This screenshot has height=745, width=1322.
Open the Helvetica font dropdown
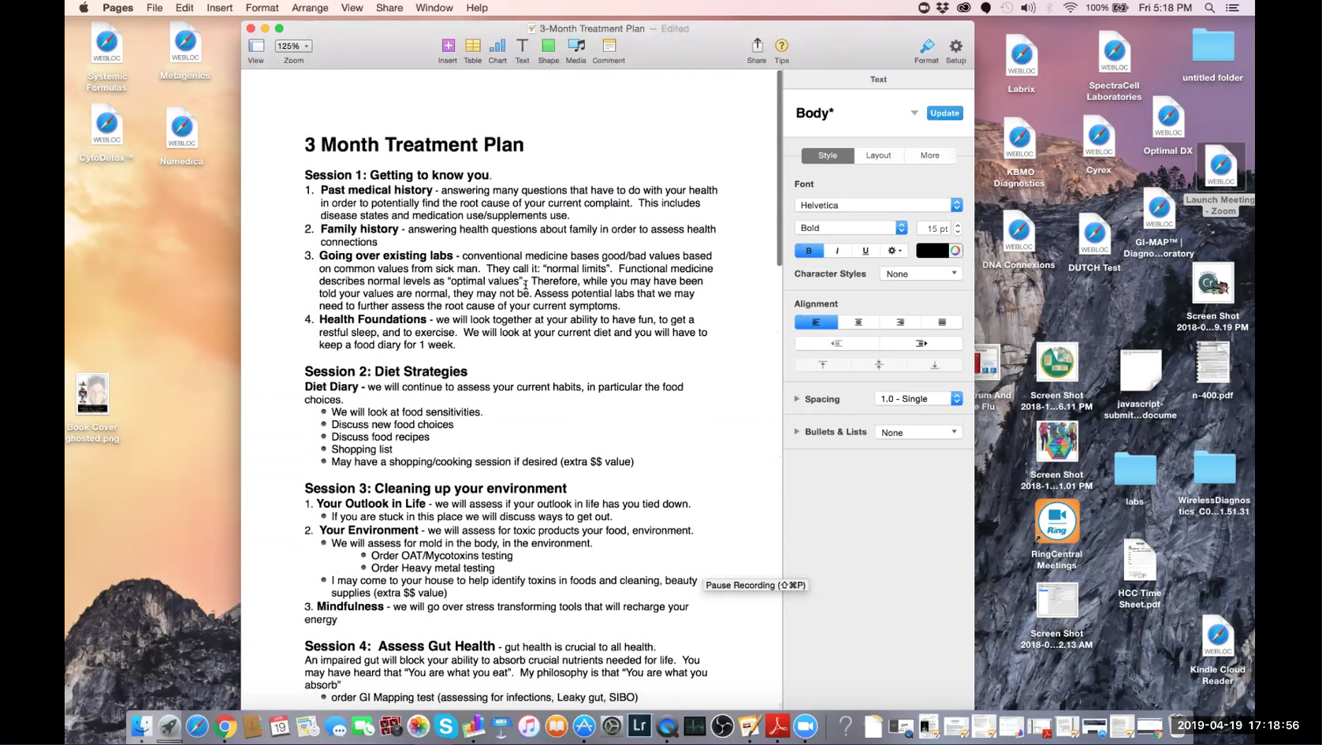[x=878, y=205]
